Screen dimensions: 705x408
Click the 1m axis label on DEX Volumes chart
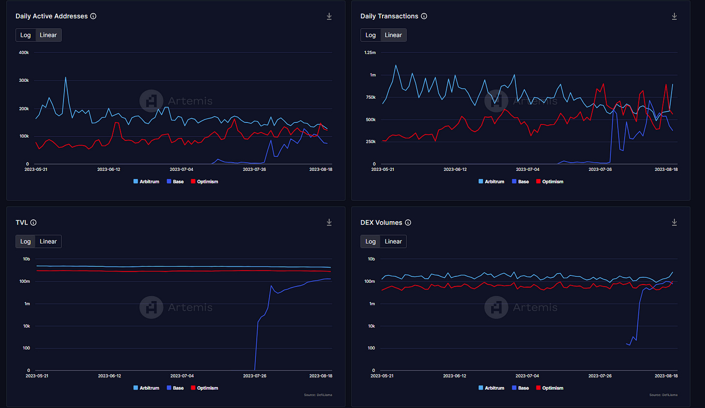pos(372,304)
